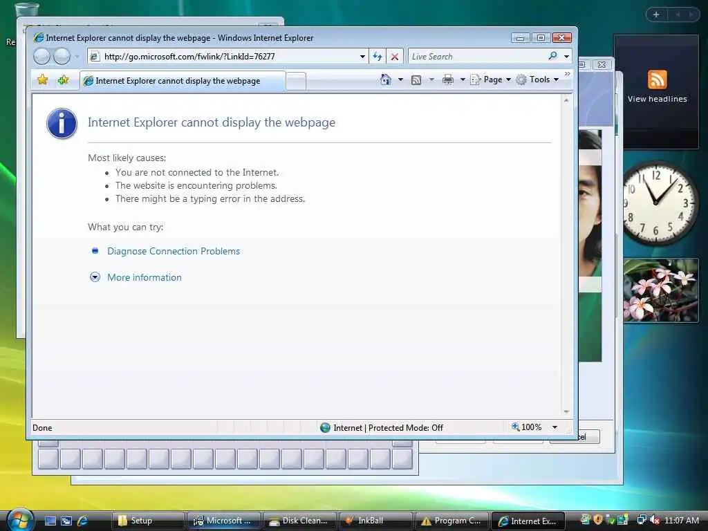Click the Print toolbar icon
The height and width of the screenshot is (531, 708).
(x=447, y=80)
